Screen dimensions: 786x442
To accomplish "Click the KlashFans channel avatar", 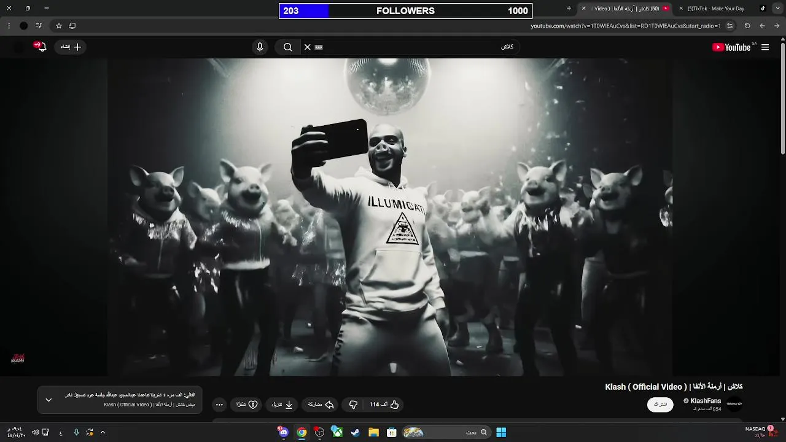I will pyautogui.click(x=734, y=403).
